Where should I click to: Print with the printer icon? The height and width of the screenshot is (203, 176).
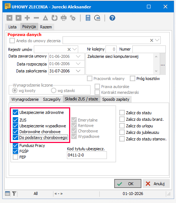64,18
